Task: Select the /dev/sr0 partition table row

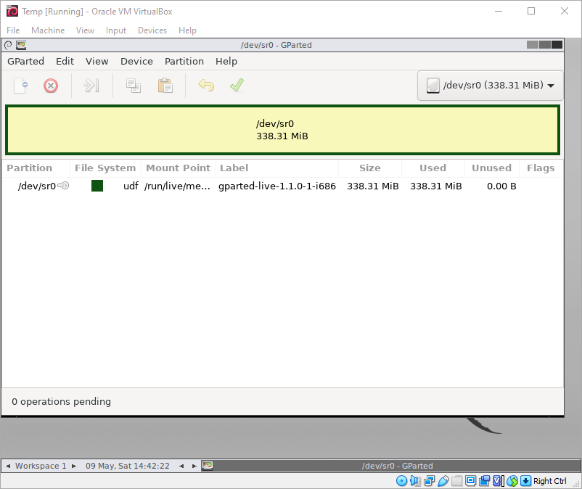Action: 282,186
